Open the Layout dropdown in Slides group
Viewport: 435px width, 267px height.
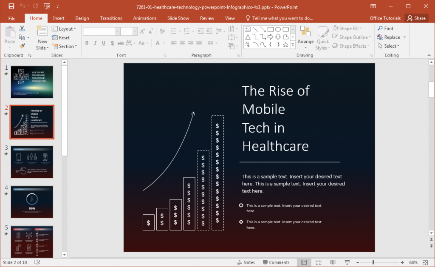64,28
